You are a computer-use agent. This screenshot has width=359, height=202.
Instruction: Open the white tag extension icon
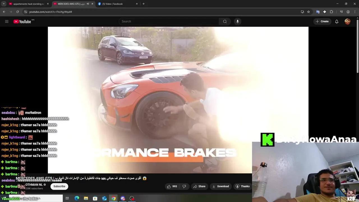pos(325,12)
